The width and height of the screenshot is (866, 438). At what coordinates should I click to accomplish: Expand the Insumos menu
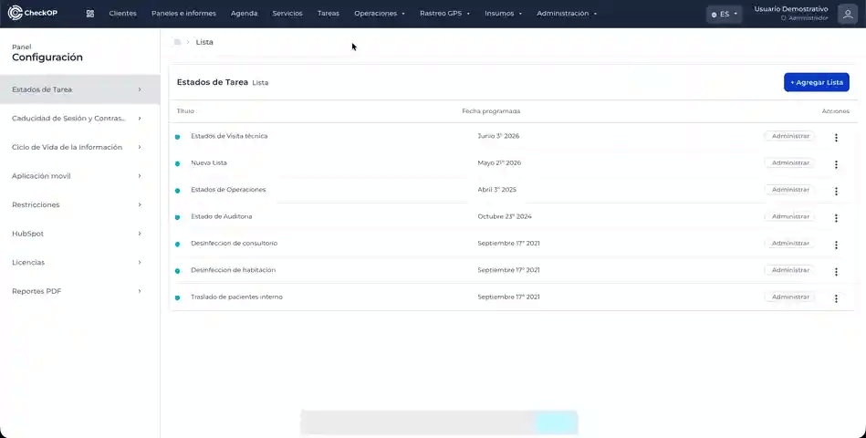(503, 14)
